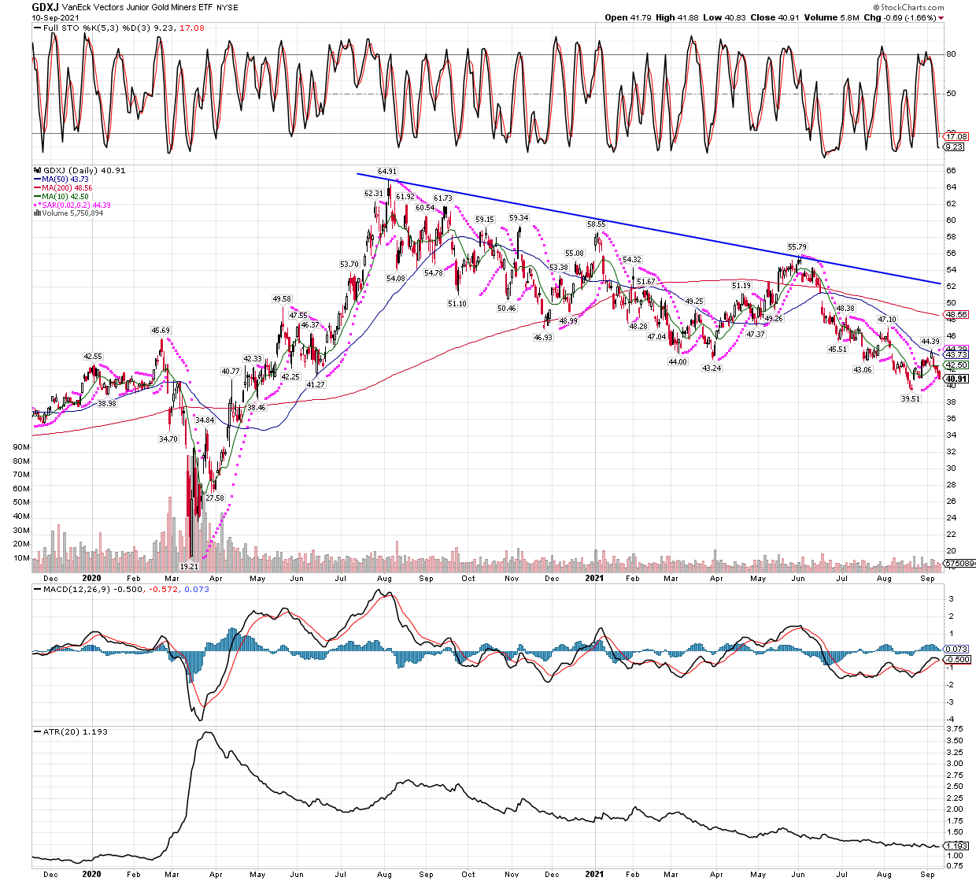
Task: Click the red 48.56 tag on the price axis
Action: coord(956,315)
